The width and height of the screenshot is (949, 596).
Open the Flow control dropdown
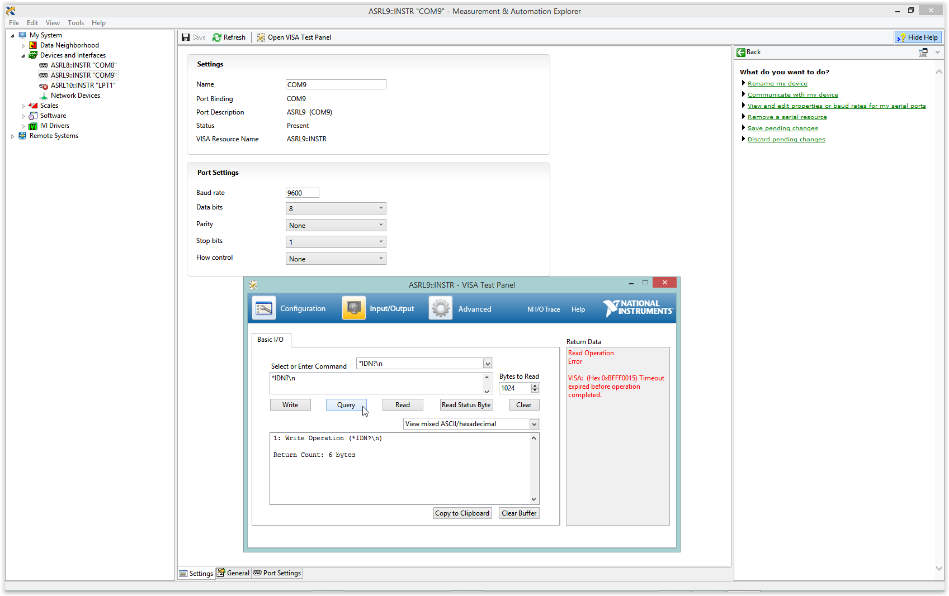336,259
